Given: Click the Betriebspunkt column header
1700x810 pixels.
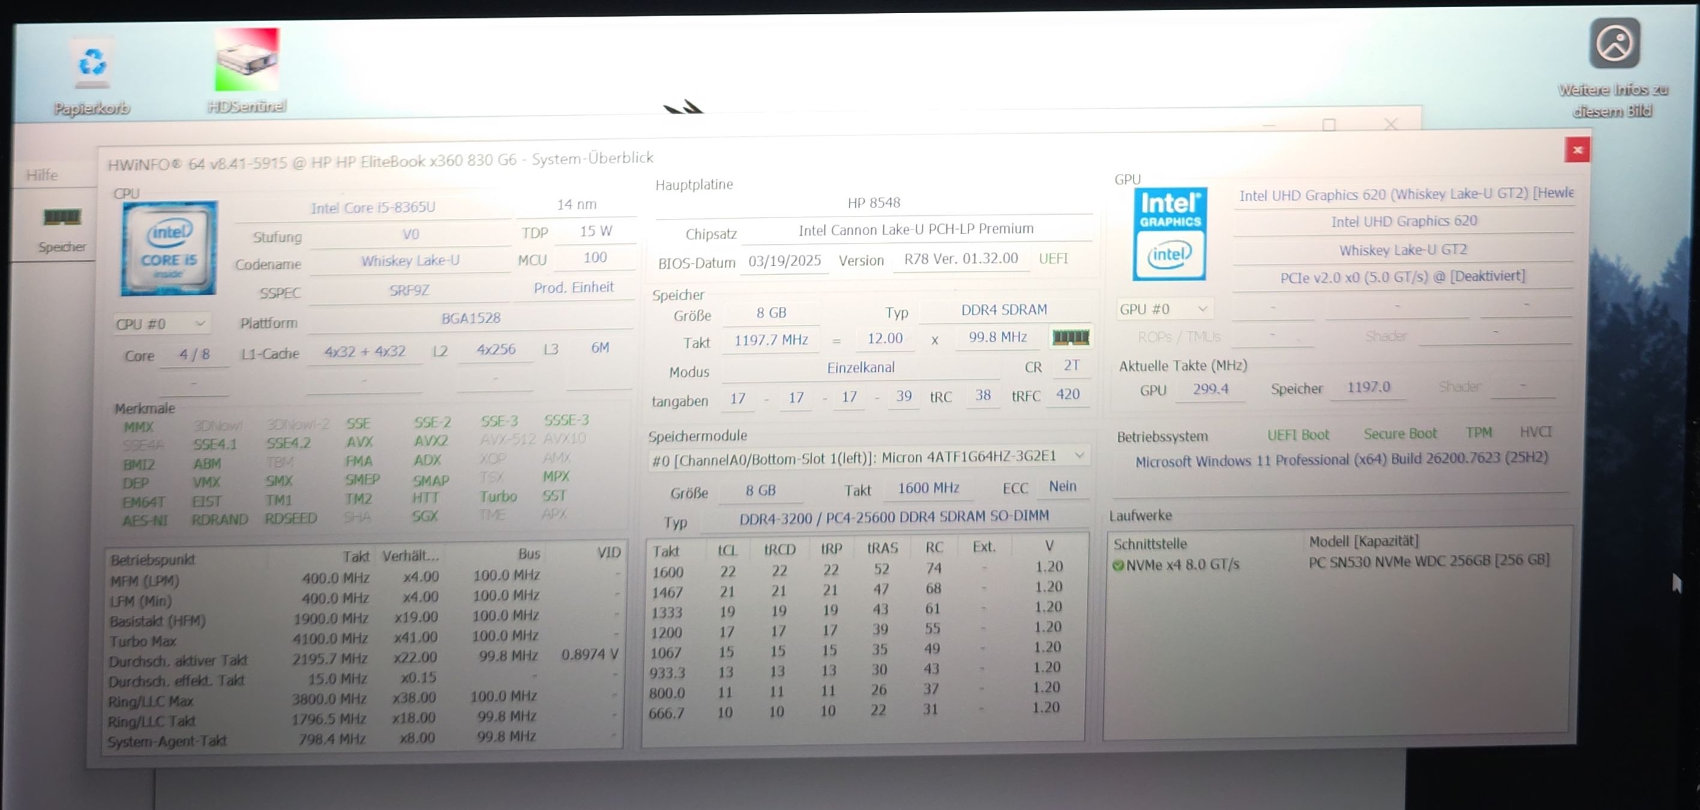Looking at the screenshot, I should tap(153, 559).
